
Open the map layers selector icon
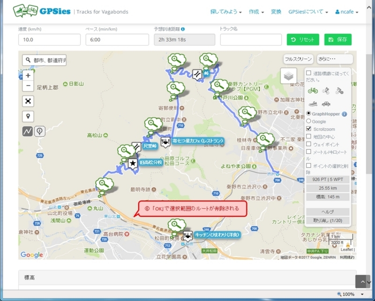[289, 76]
